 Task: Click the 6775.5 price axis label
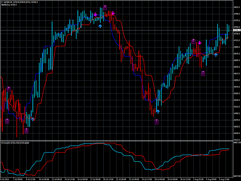[x=238, y=20]
